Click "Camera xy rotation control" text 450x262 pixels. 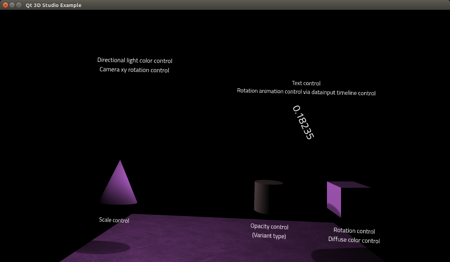click(134, 70)
